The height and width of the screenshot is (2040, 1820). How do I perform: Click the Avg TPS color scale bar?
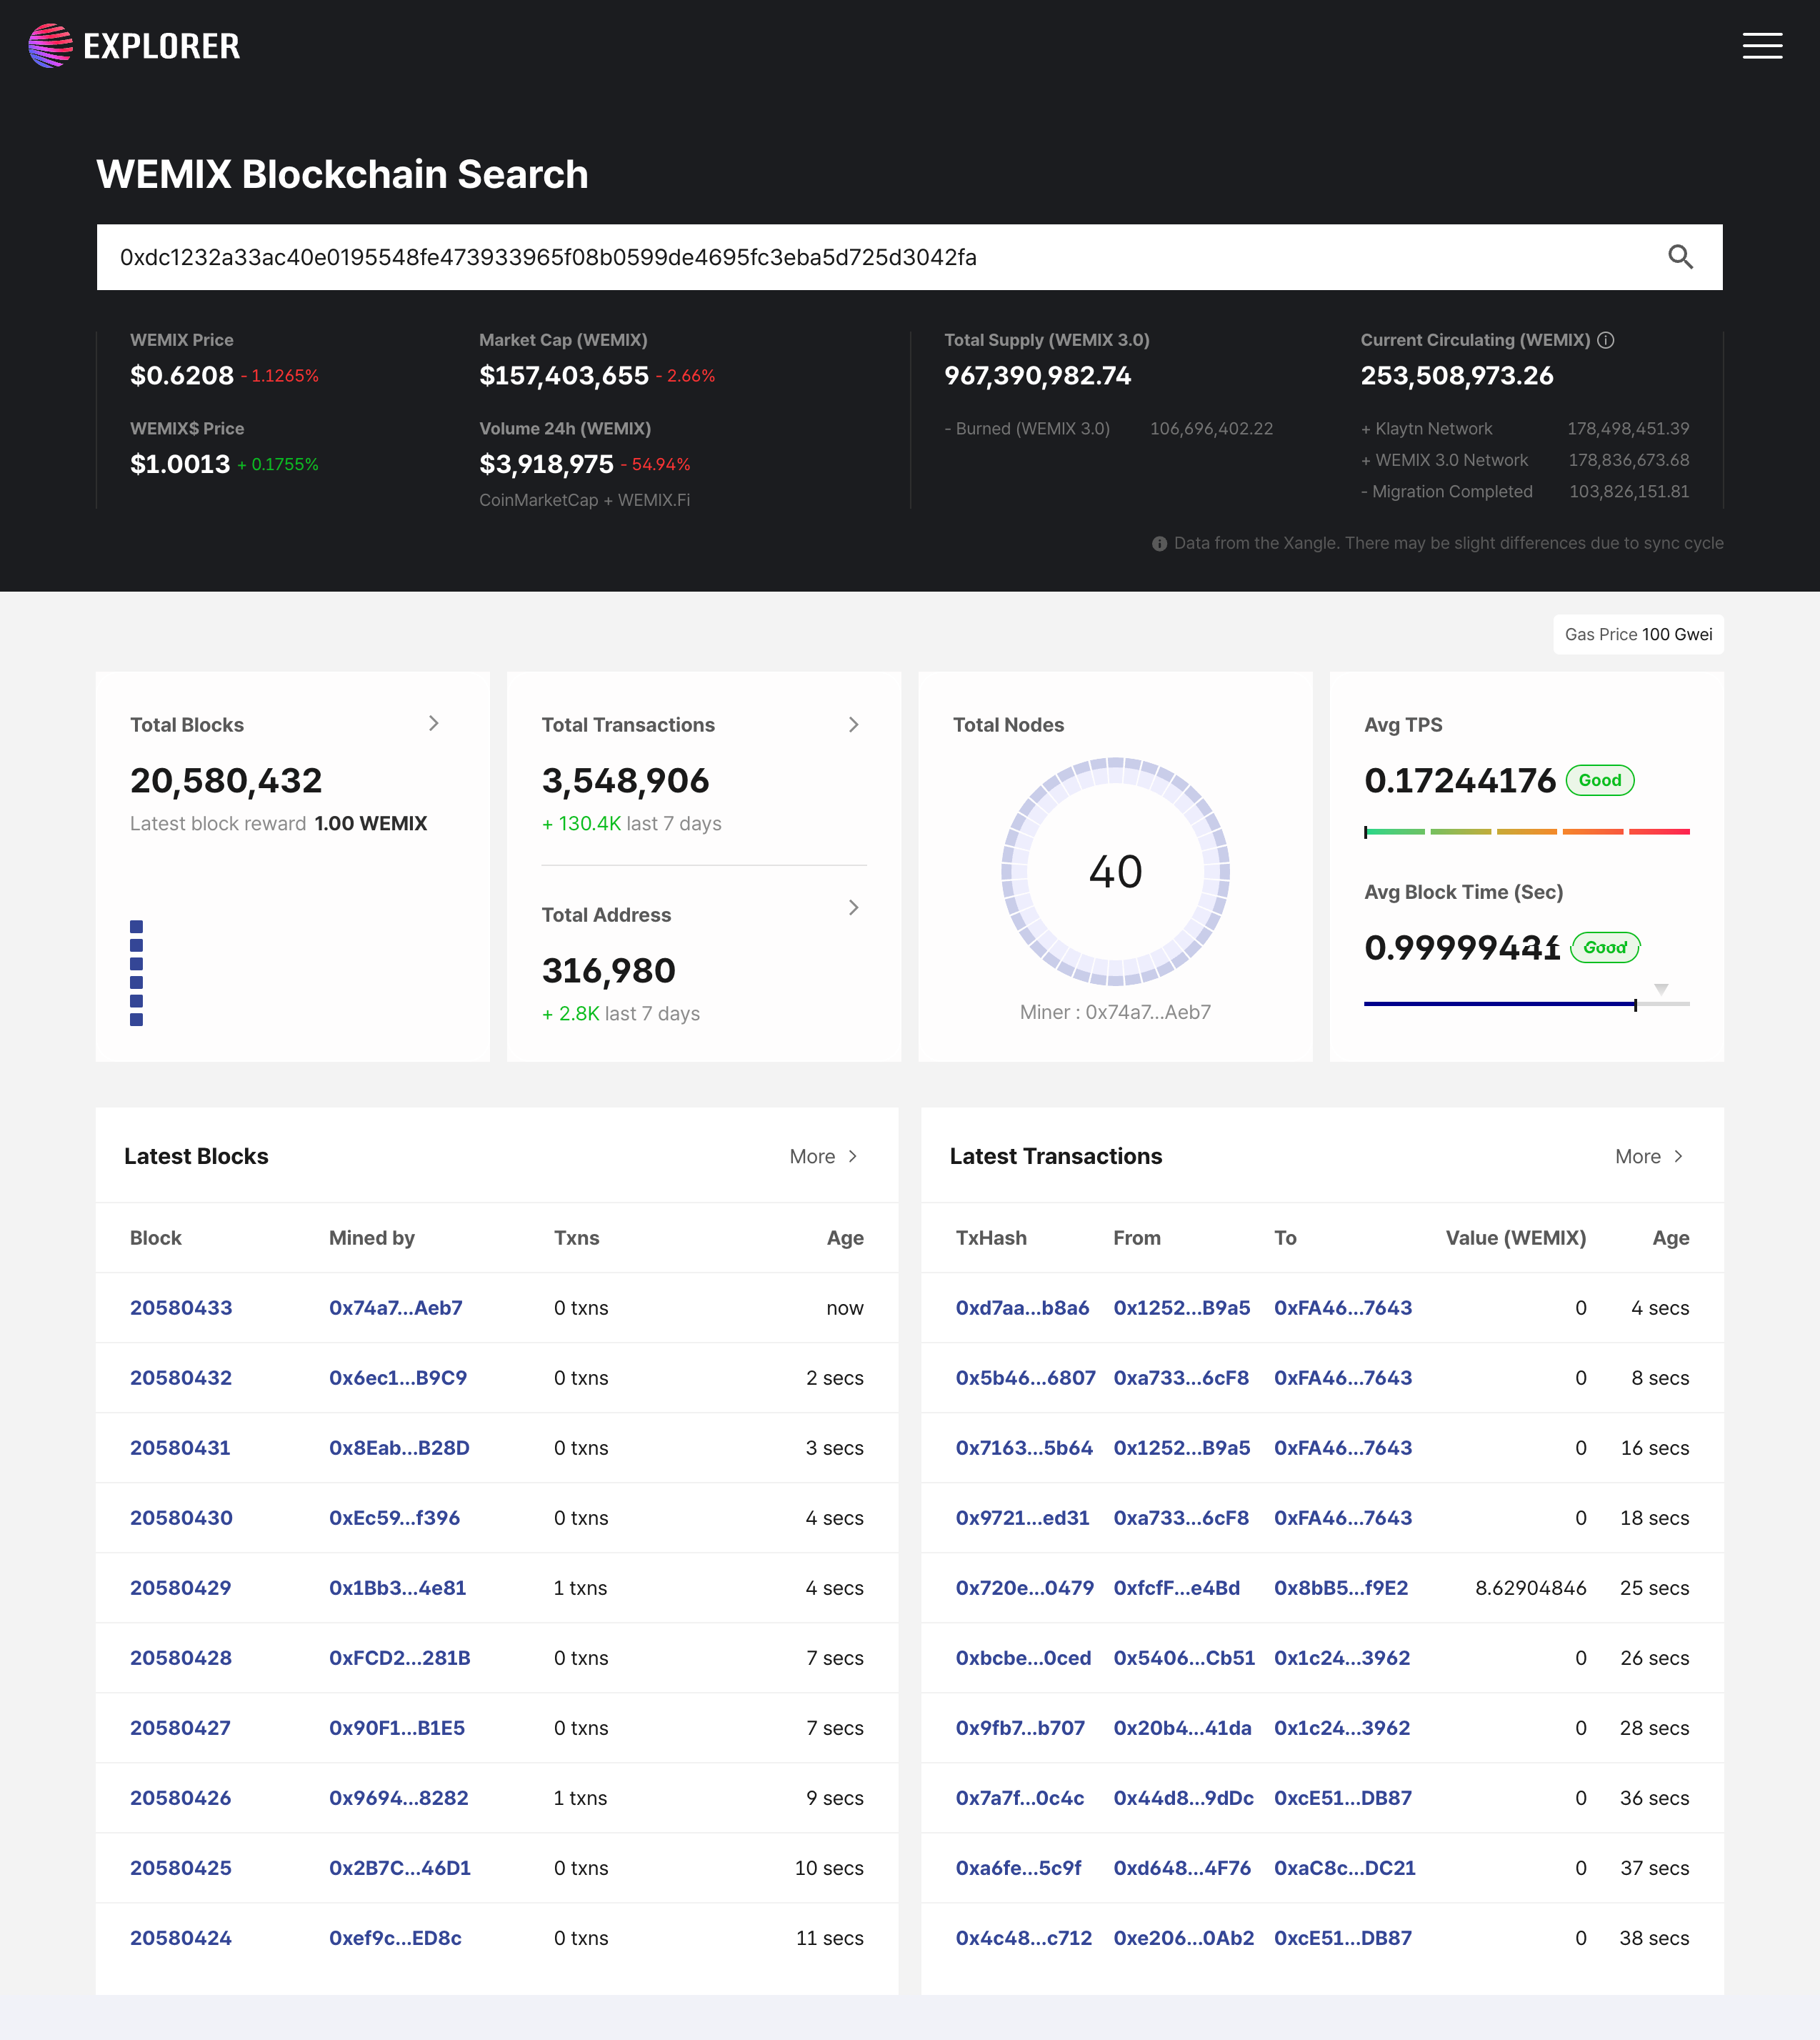pyautogui.click(x=1526, y=832)
